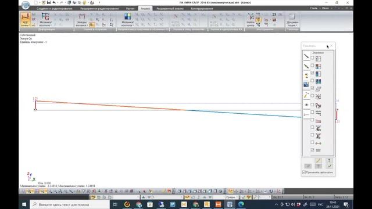
Task: Open the 'Окно' menu
Action: pyautogui.click(x=325, y=8)
